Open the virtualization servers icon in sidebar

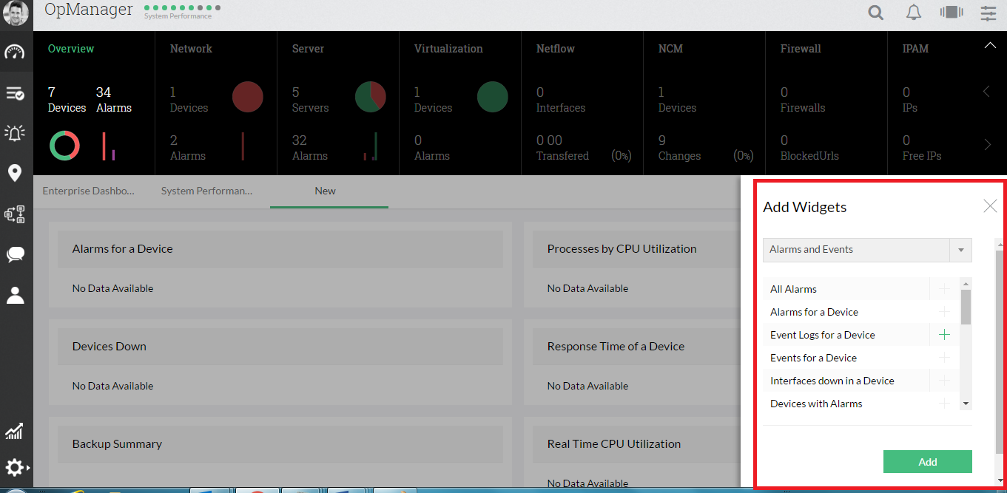pyautogui.click(x=15, y=214)
